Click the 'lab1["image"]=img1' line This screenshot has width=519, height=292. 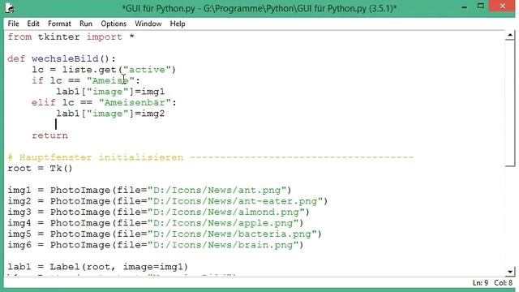110,92
